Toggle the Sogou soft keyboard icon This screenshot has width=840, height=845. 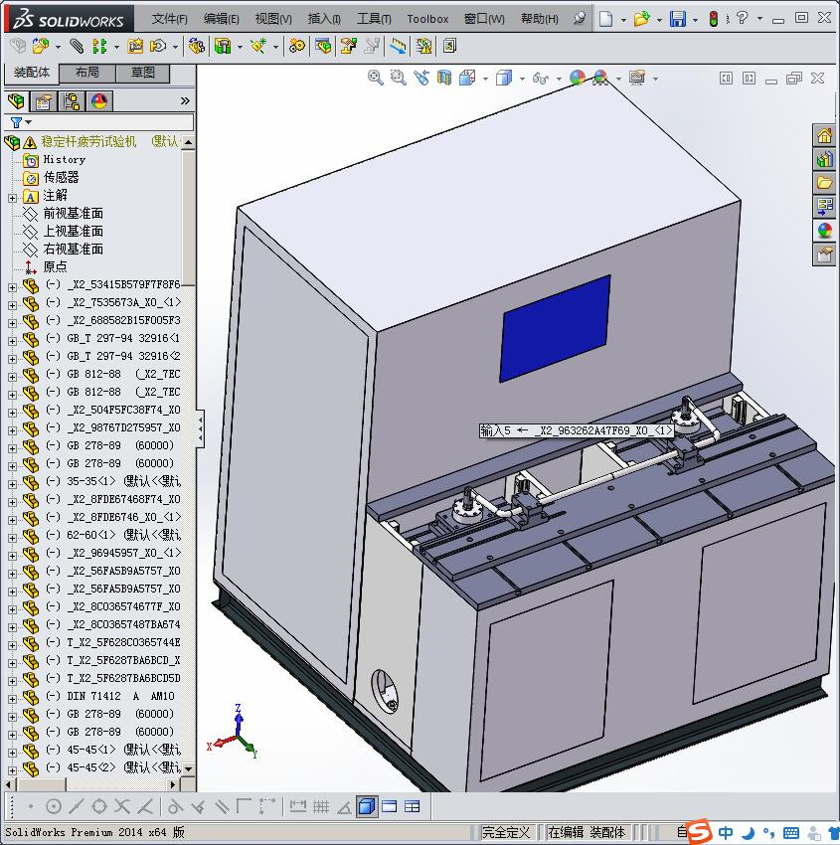[791, 833]
